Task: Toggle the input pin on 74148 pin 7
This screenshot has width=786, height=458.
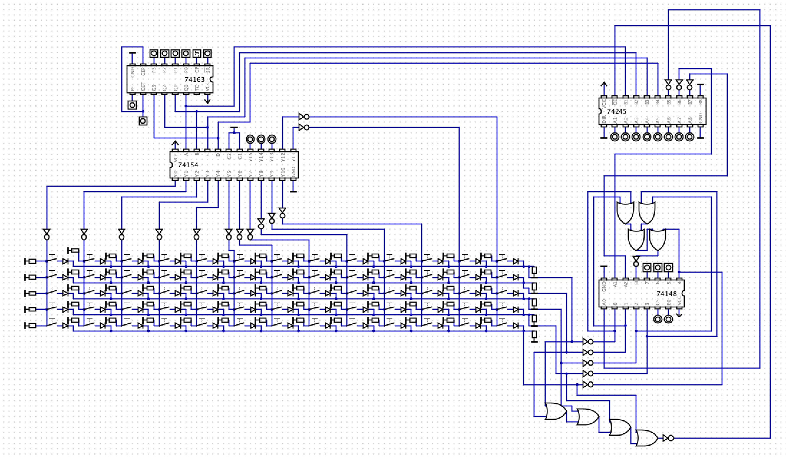Action: pyautogui.click(x=647, y=267)
